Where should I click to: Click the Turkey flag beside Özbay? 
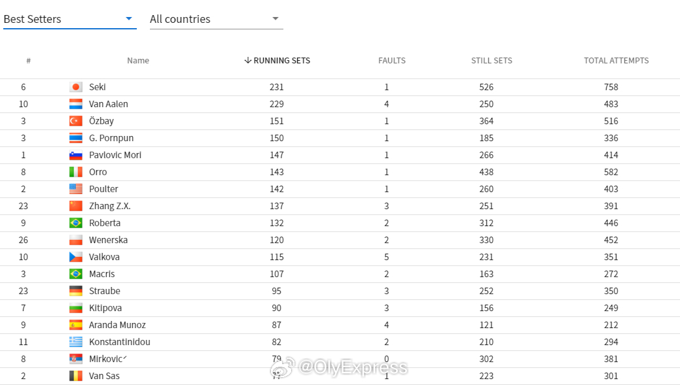pyautogui.click(x=76, y=121)
